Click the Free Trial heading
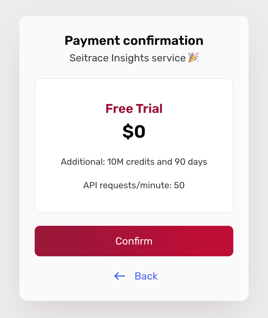This screenshot has width=268, height=318. (134, 108)
